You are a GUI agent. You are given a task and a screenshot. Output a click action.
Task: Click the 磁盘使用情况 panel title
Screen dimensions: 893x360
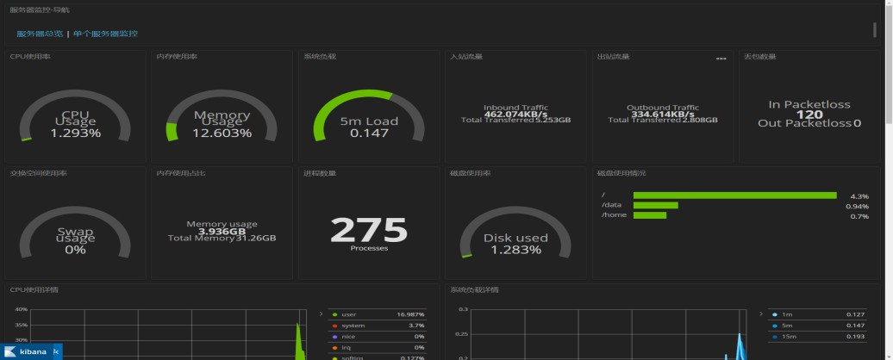click(x=621, y=173)
